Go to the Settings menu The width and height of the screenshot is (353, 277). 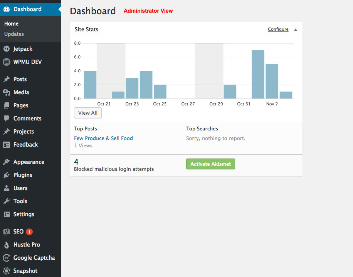24,214
